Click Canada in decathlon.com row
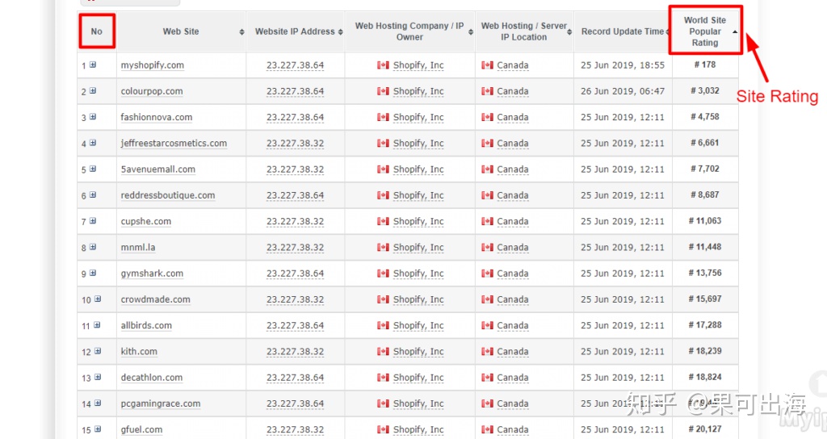Viewport: 827px width, 439px height. point(513,378)
